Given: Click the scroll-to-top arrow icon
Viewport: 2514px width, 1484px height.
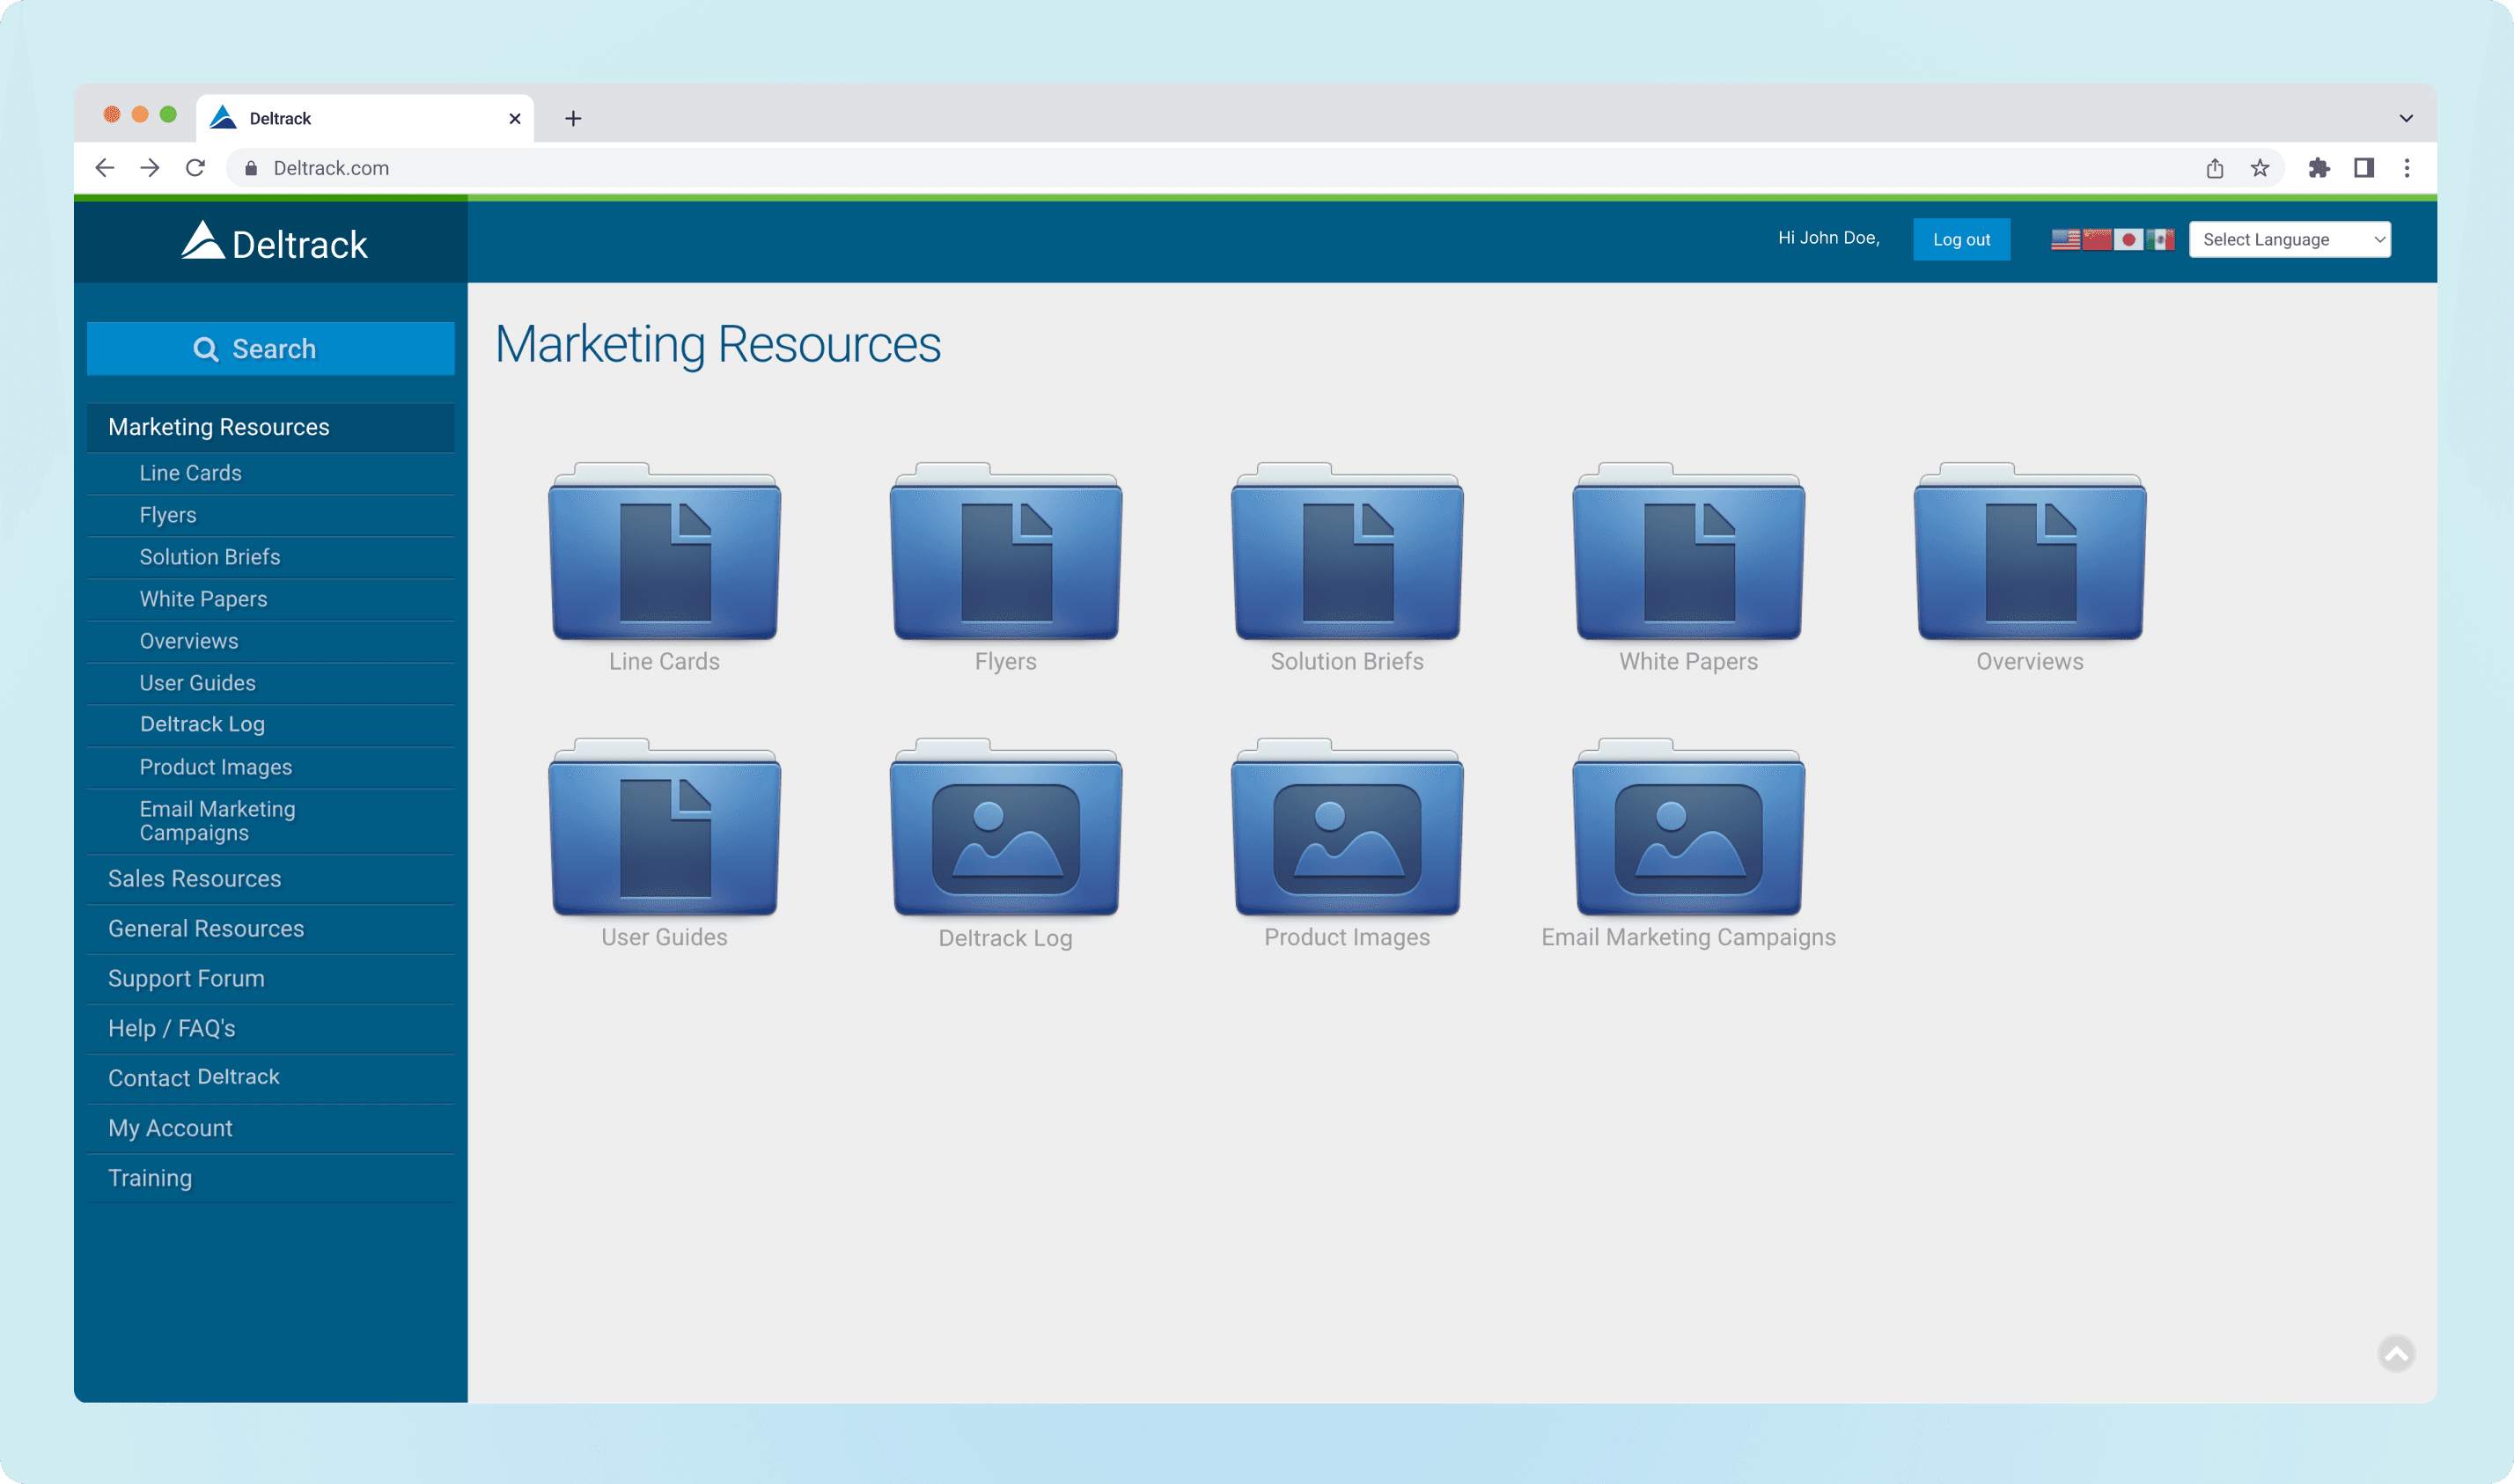Looking at the screenshot, I should pyautogui.click(x=2396, y=1354).
